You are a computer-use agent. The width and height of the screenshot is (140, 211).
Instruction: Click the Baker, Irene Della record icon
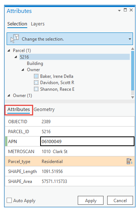pos(36,76)
